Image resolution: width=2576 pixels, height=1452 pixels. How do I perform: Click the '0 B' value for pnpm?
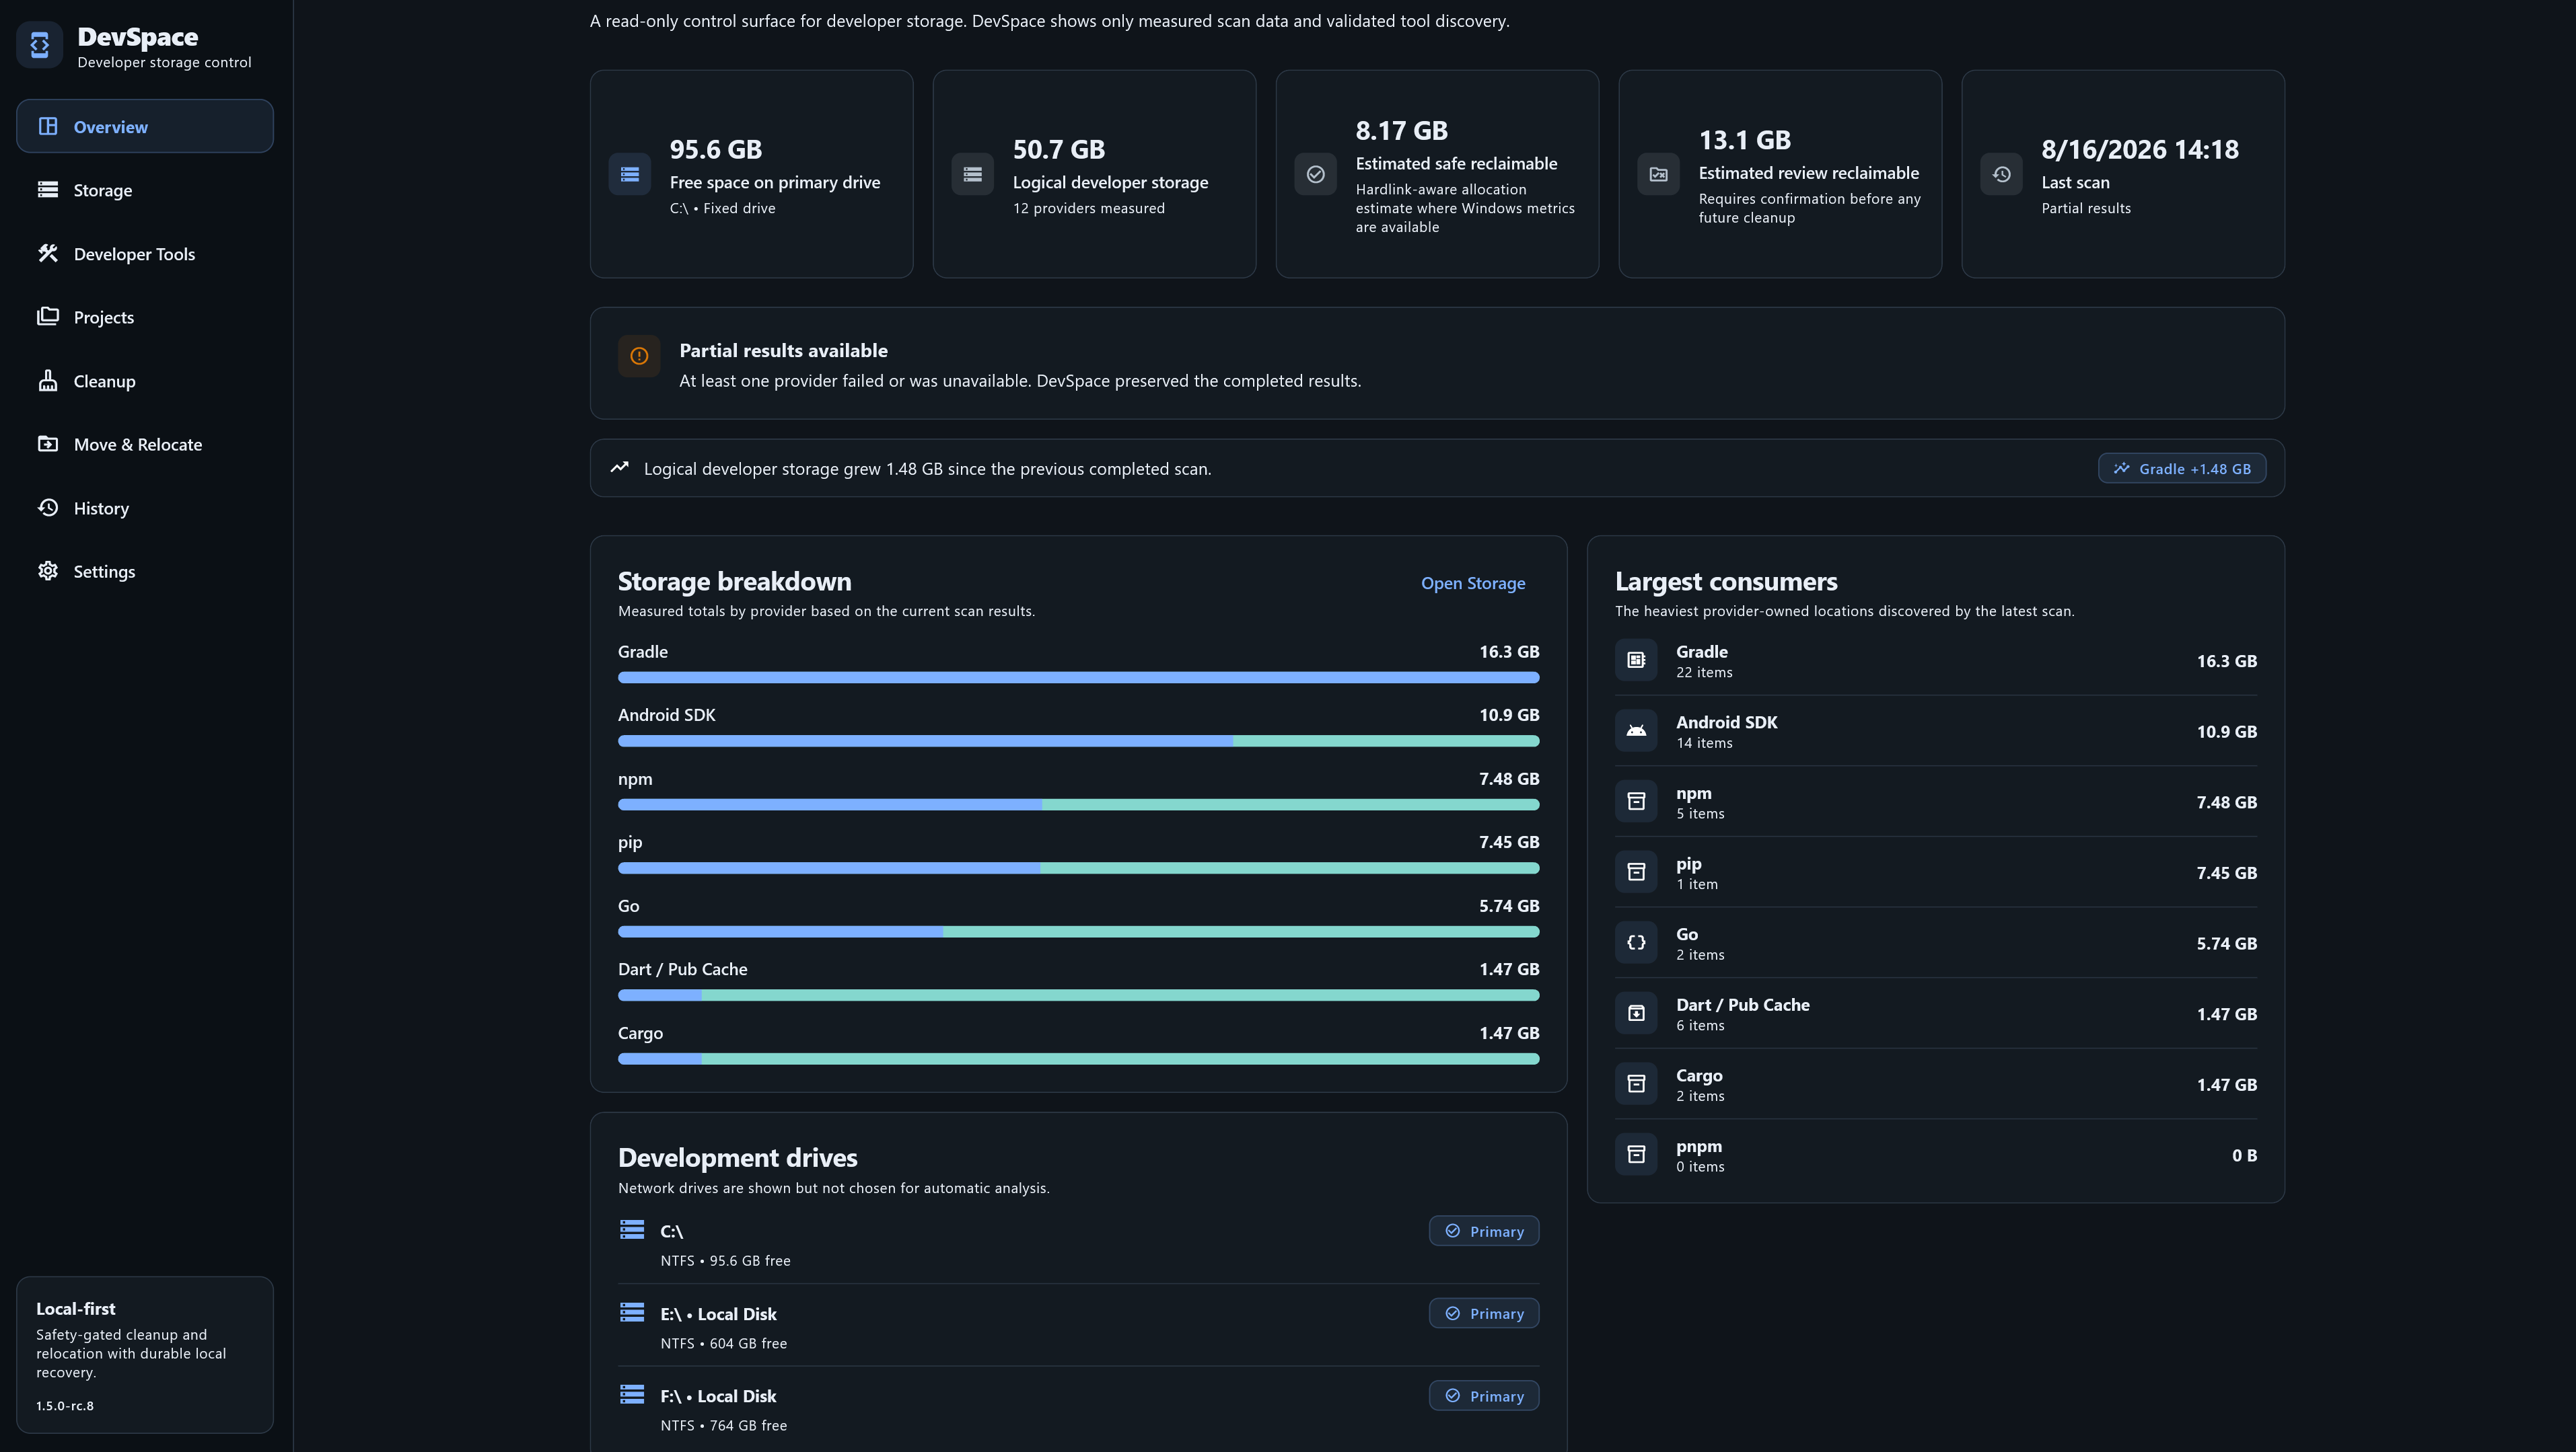2244,1155
